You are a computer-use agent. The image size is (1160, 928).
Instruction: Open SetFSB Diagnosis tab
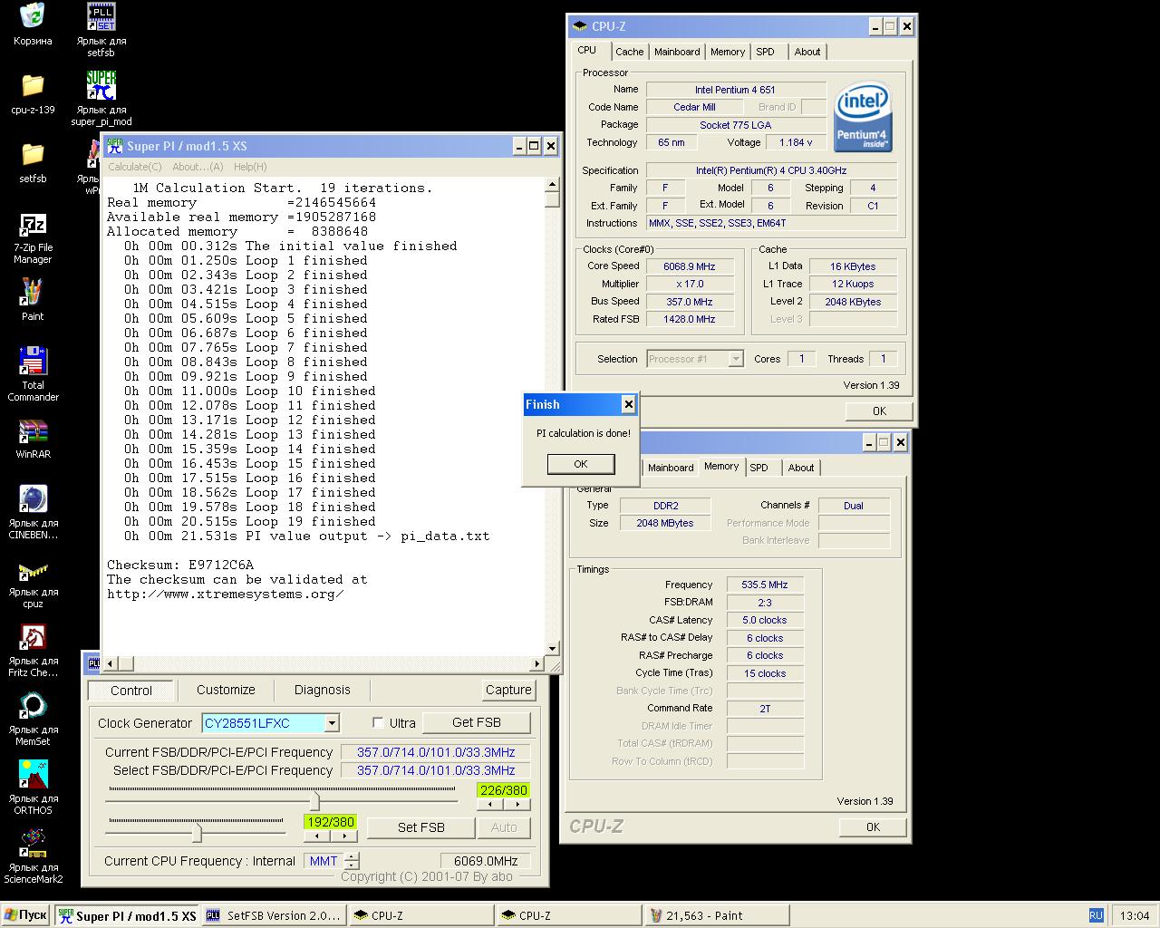pyautogui.click(x=322, y=690)
